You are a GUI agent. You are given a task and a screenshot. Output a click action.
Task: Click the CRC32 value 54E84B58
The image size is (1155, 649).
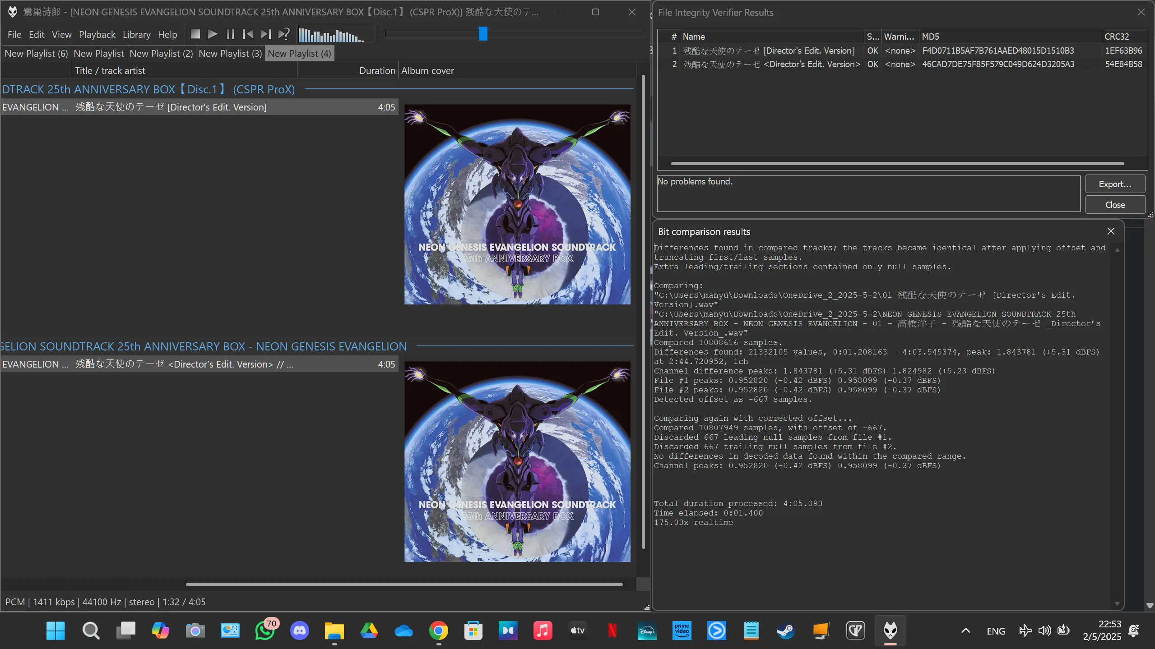(x=1123, y=64)
